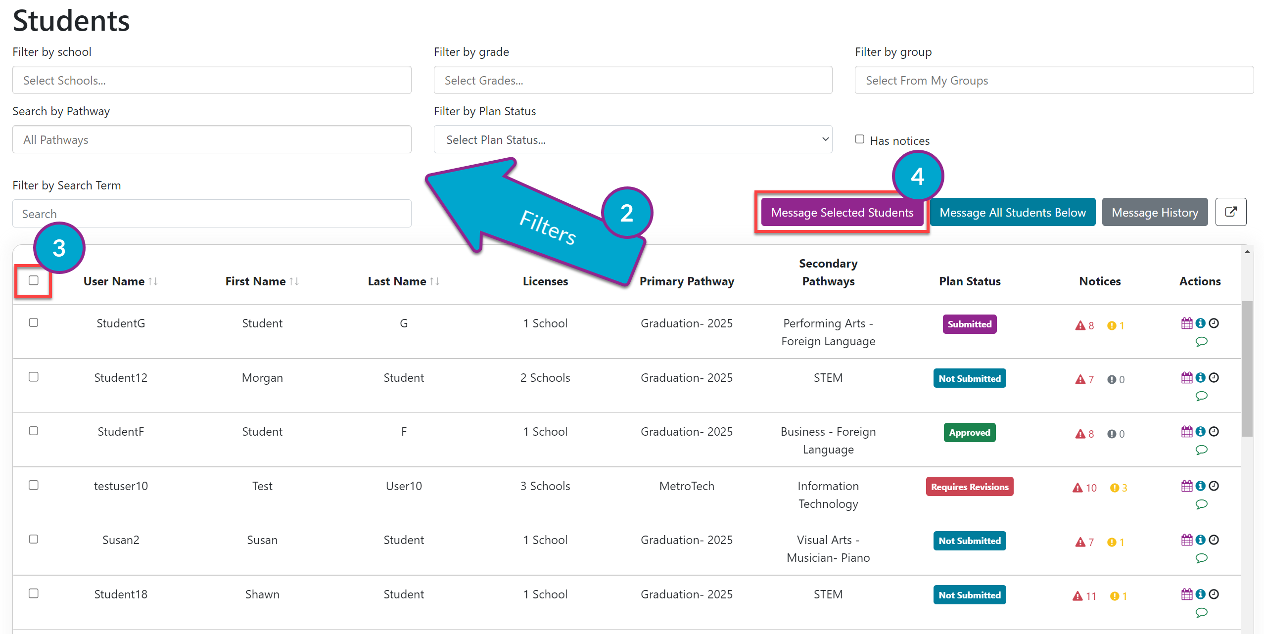Click the info icon for Student12

pyautogui.click(x=1200, y=378)
